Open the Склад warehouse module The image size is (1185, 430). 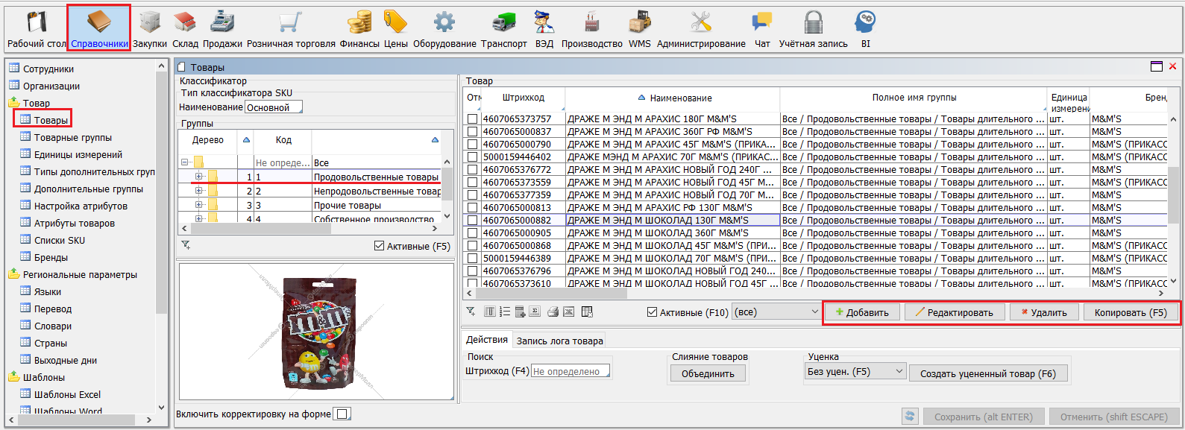pyautogui.click(x=185, y=30)
